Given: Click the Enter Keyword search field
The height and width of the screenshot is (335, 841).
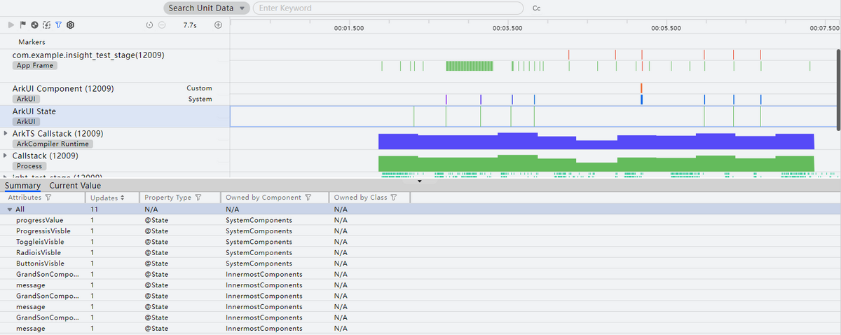Looking at the screenshot, I should tap(388, 8).
